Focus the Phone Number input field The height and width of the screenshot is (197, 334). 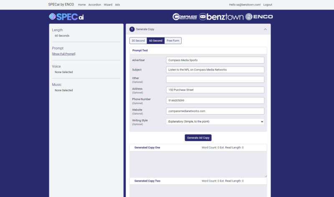tap(215, 100)
